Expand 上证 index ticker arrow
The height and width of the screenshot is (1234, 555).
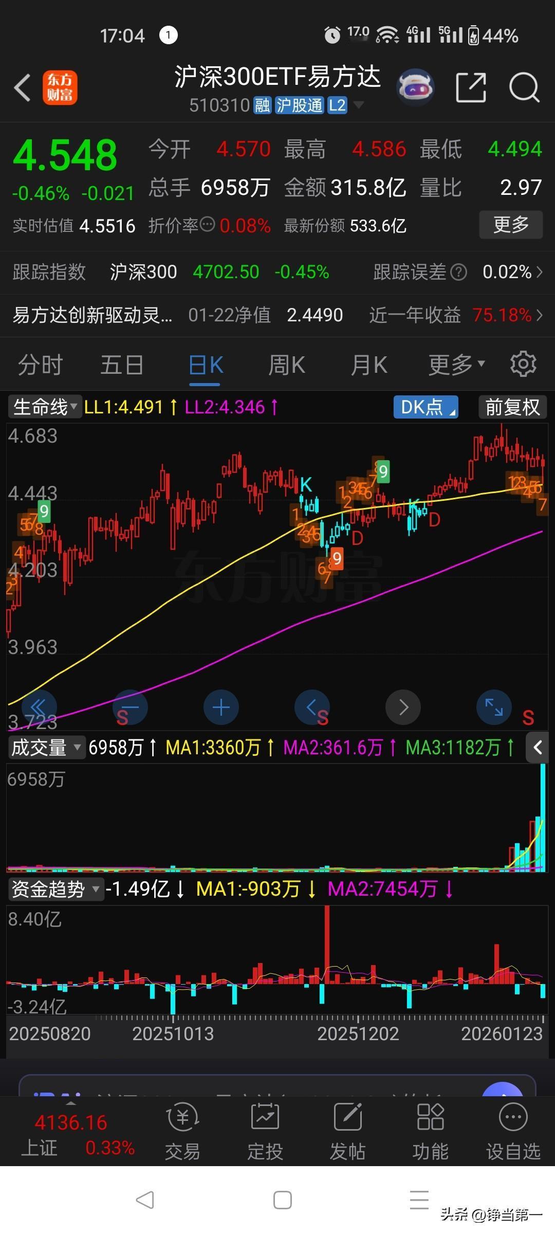coord(71,1103)
